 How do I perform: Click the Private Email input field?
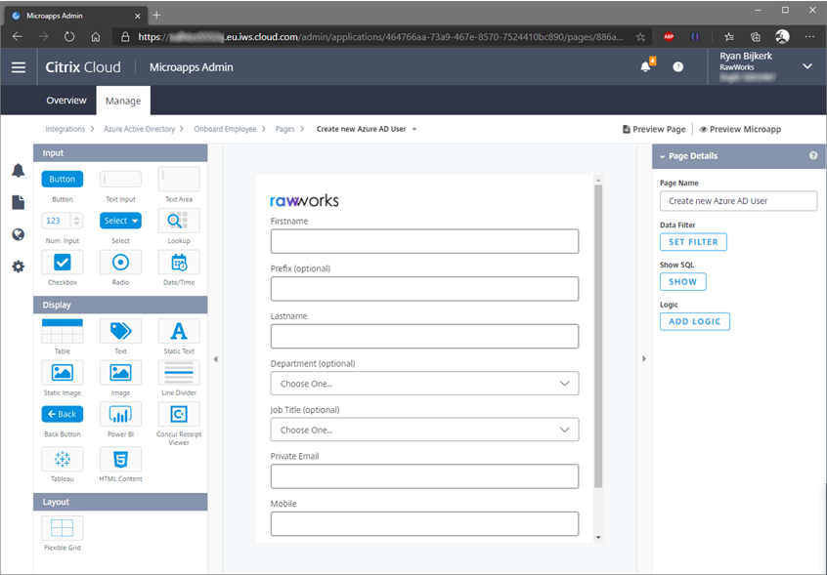424,476
